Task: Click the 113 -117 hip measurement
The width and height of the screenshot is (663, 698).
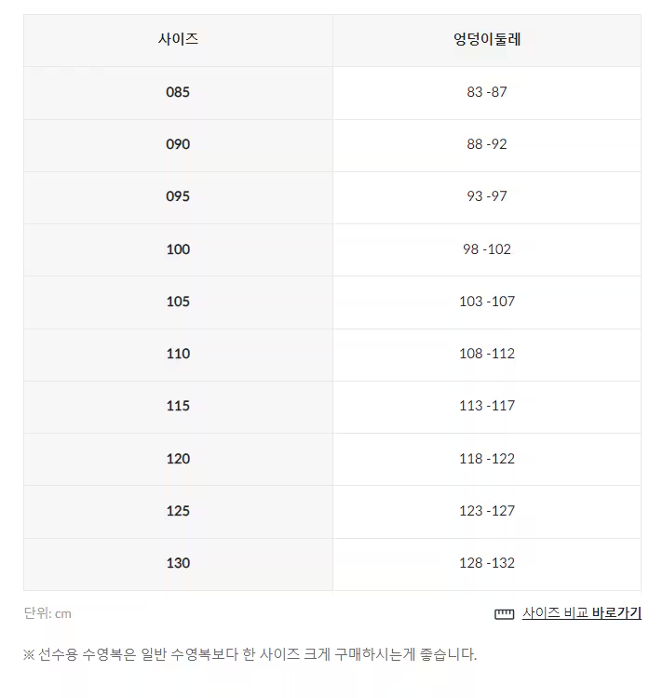Action: 487,406
